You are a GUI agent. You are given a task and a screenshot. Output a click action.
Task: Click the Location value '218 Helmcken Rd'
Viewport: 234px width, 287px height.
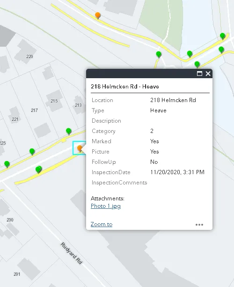coord(173,100)
